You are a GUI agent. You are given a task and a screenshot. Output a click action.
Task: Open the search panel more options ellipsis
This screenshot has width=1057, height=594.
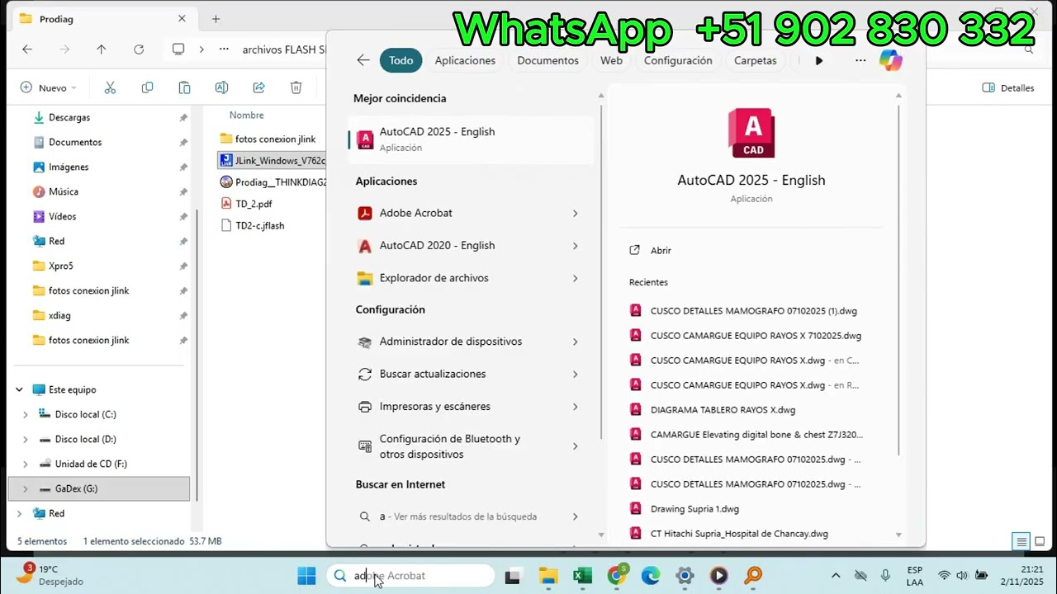860,60
